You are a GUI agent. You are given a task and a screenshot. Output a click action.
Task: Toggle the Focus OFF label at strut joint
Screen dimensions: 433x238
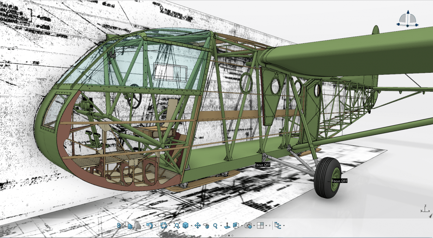pos(263,165)
